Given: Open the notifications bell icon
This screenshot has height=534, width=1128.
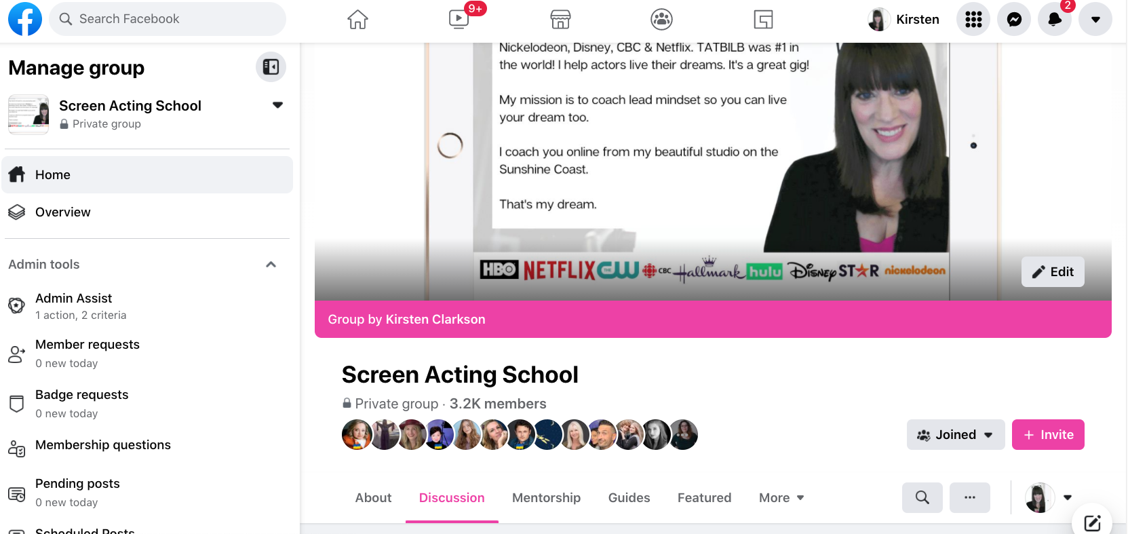Looking at the screenshot, I should [1055, 20].
